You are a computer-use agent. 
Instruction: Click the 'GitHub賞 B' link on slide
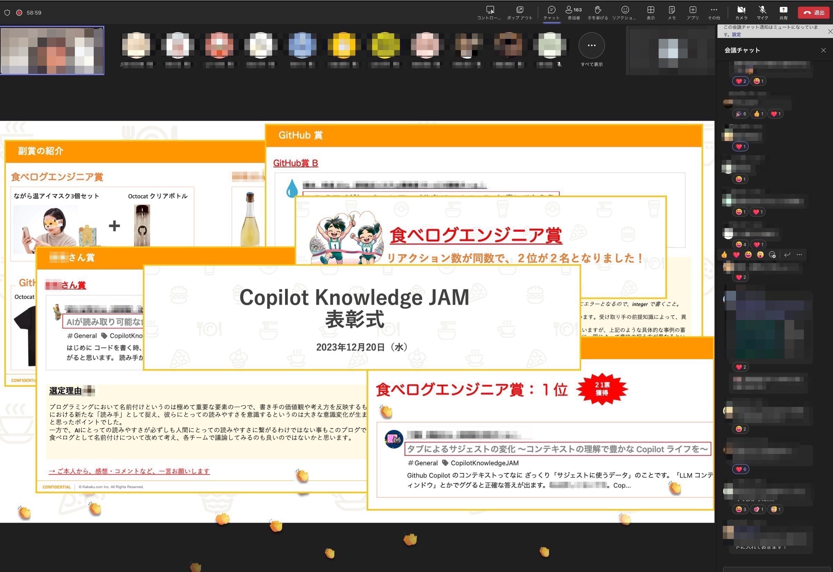click(295, 163)
